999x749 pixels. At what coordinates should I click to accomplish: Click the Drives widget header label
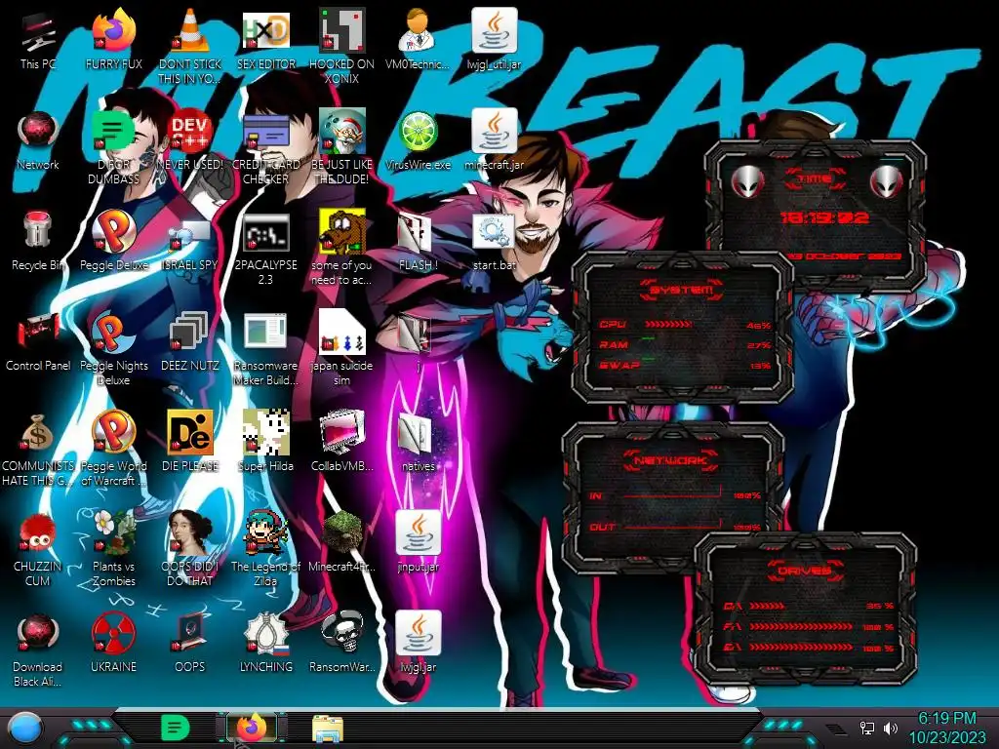805,570
